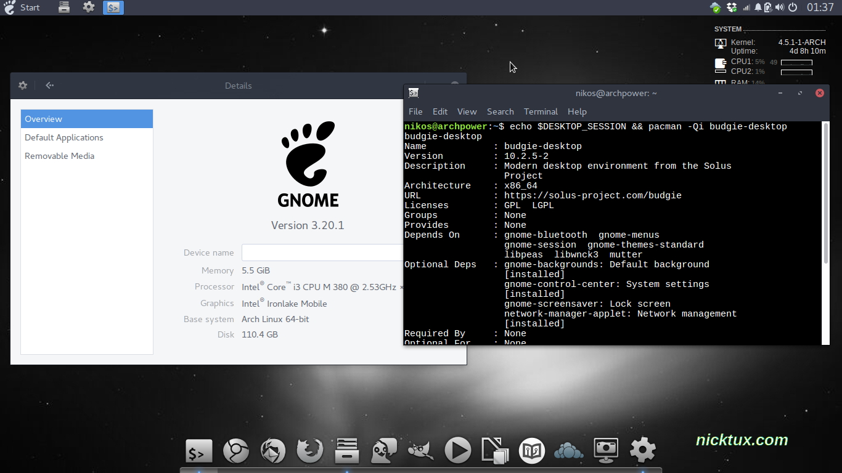
Task: Open the screenshot tool in dock
Action: click(605, 451)
